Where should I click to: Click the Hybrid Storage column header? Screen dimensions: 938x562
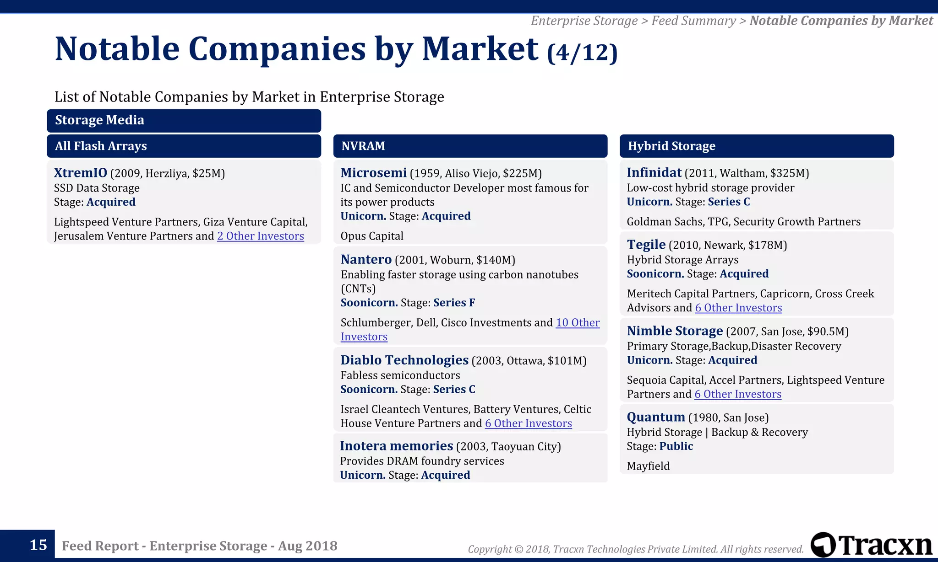(x=757, y=146)
